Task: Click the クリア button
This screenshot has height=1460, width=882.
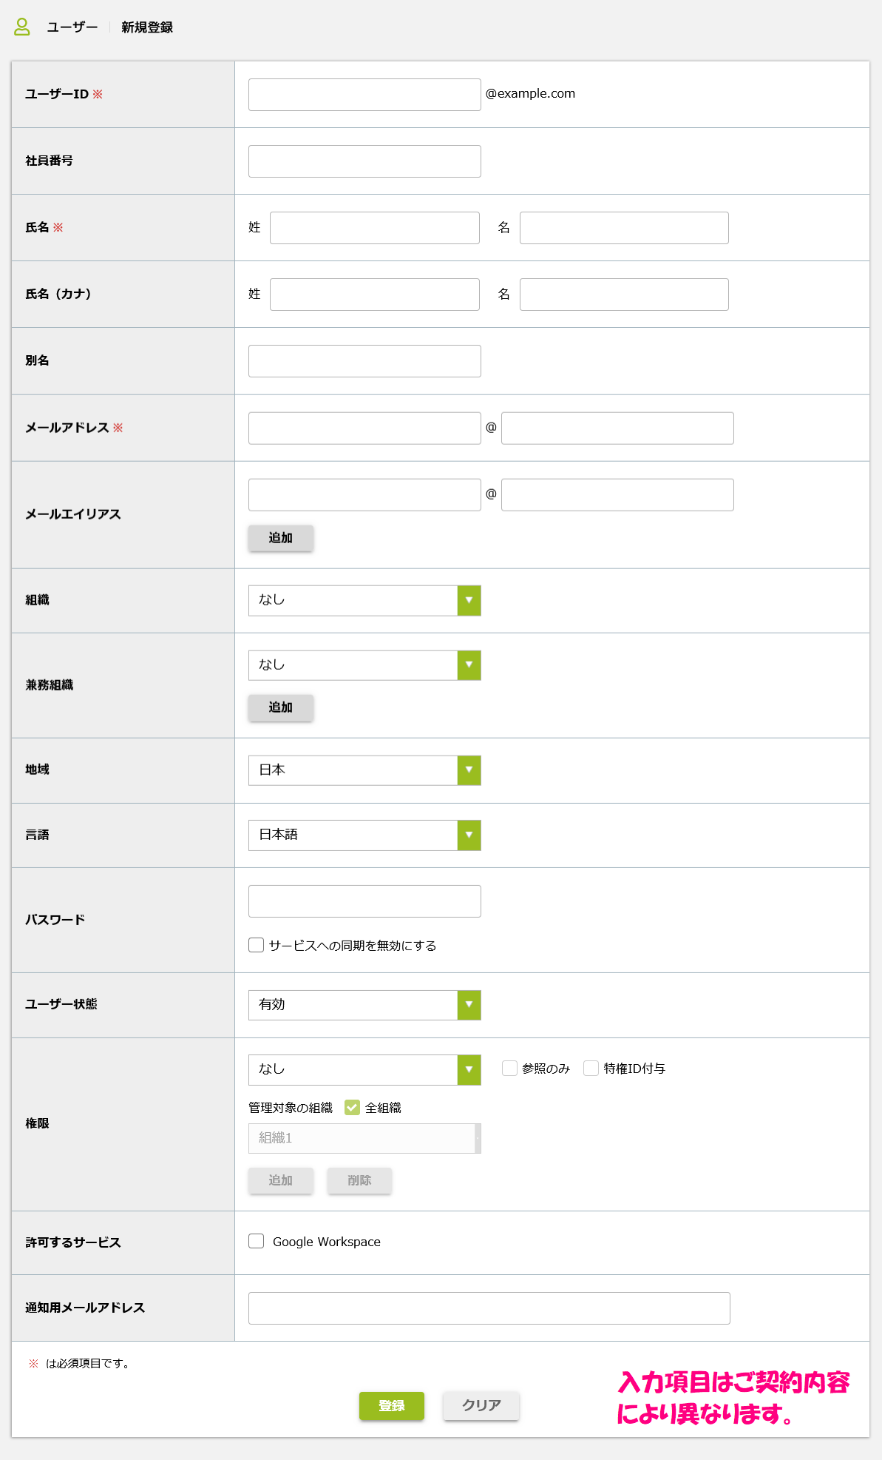Action: (x=481, y=1406)
